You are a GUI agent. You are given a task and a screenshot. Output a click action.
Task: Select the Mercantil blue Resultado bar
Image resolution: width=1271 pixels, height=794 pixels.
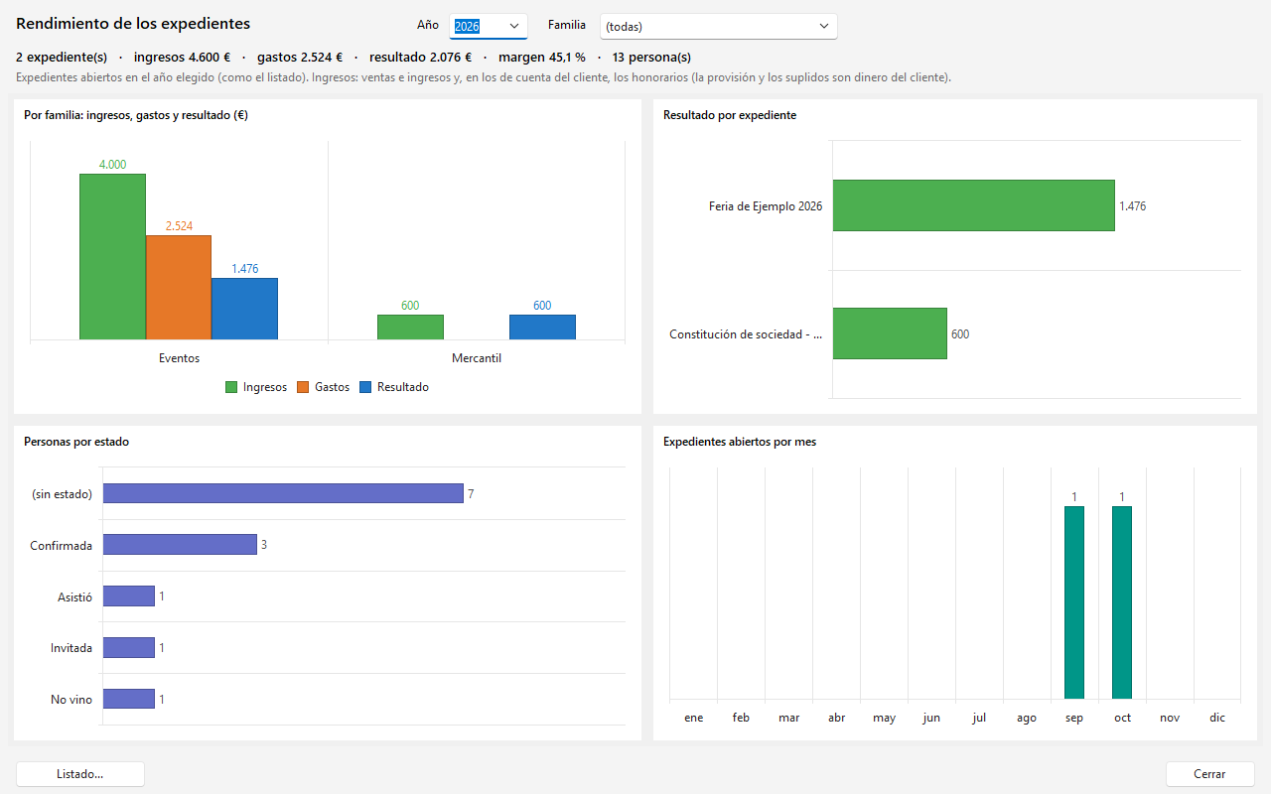542,328
